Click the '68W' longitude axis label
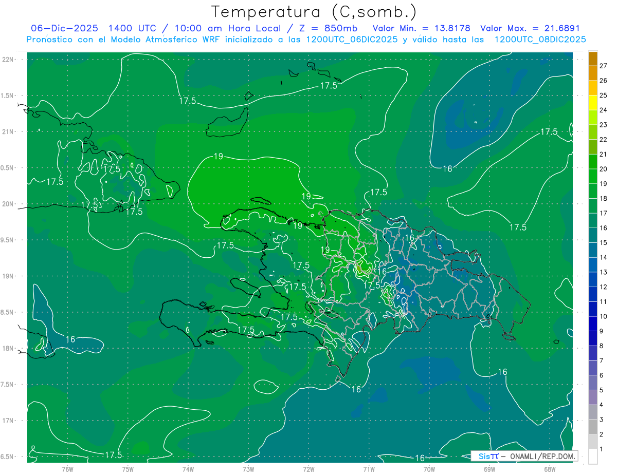 point(550,469)
